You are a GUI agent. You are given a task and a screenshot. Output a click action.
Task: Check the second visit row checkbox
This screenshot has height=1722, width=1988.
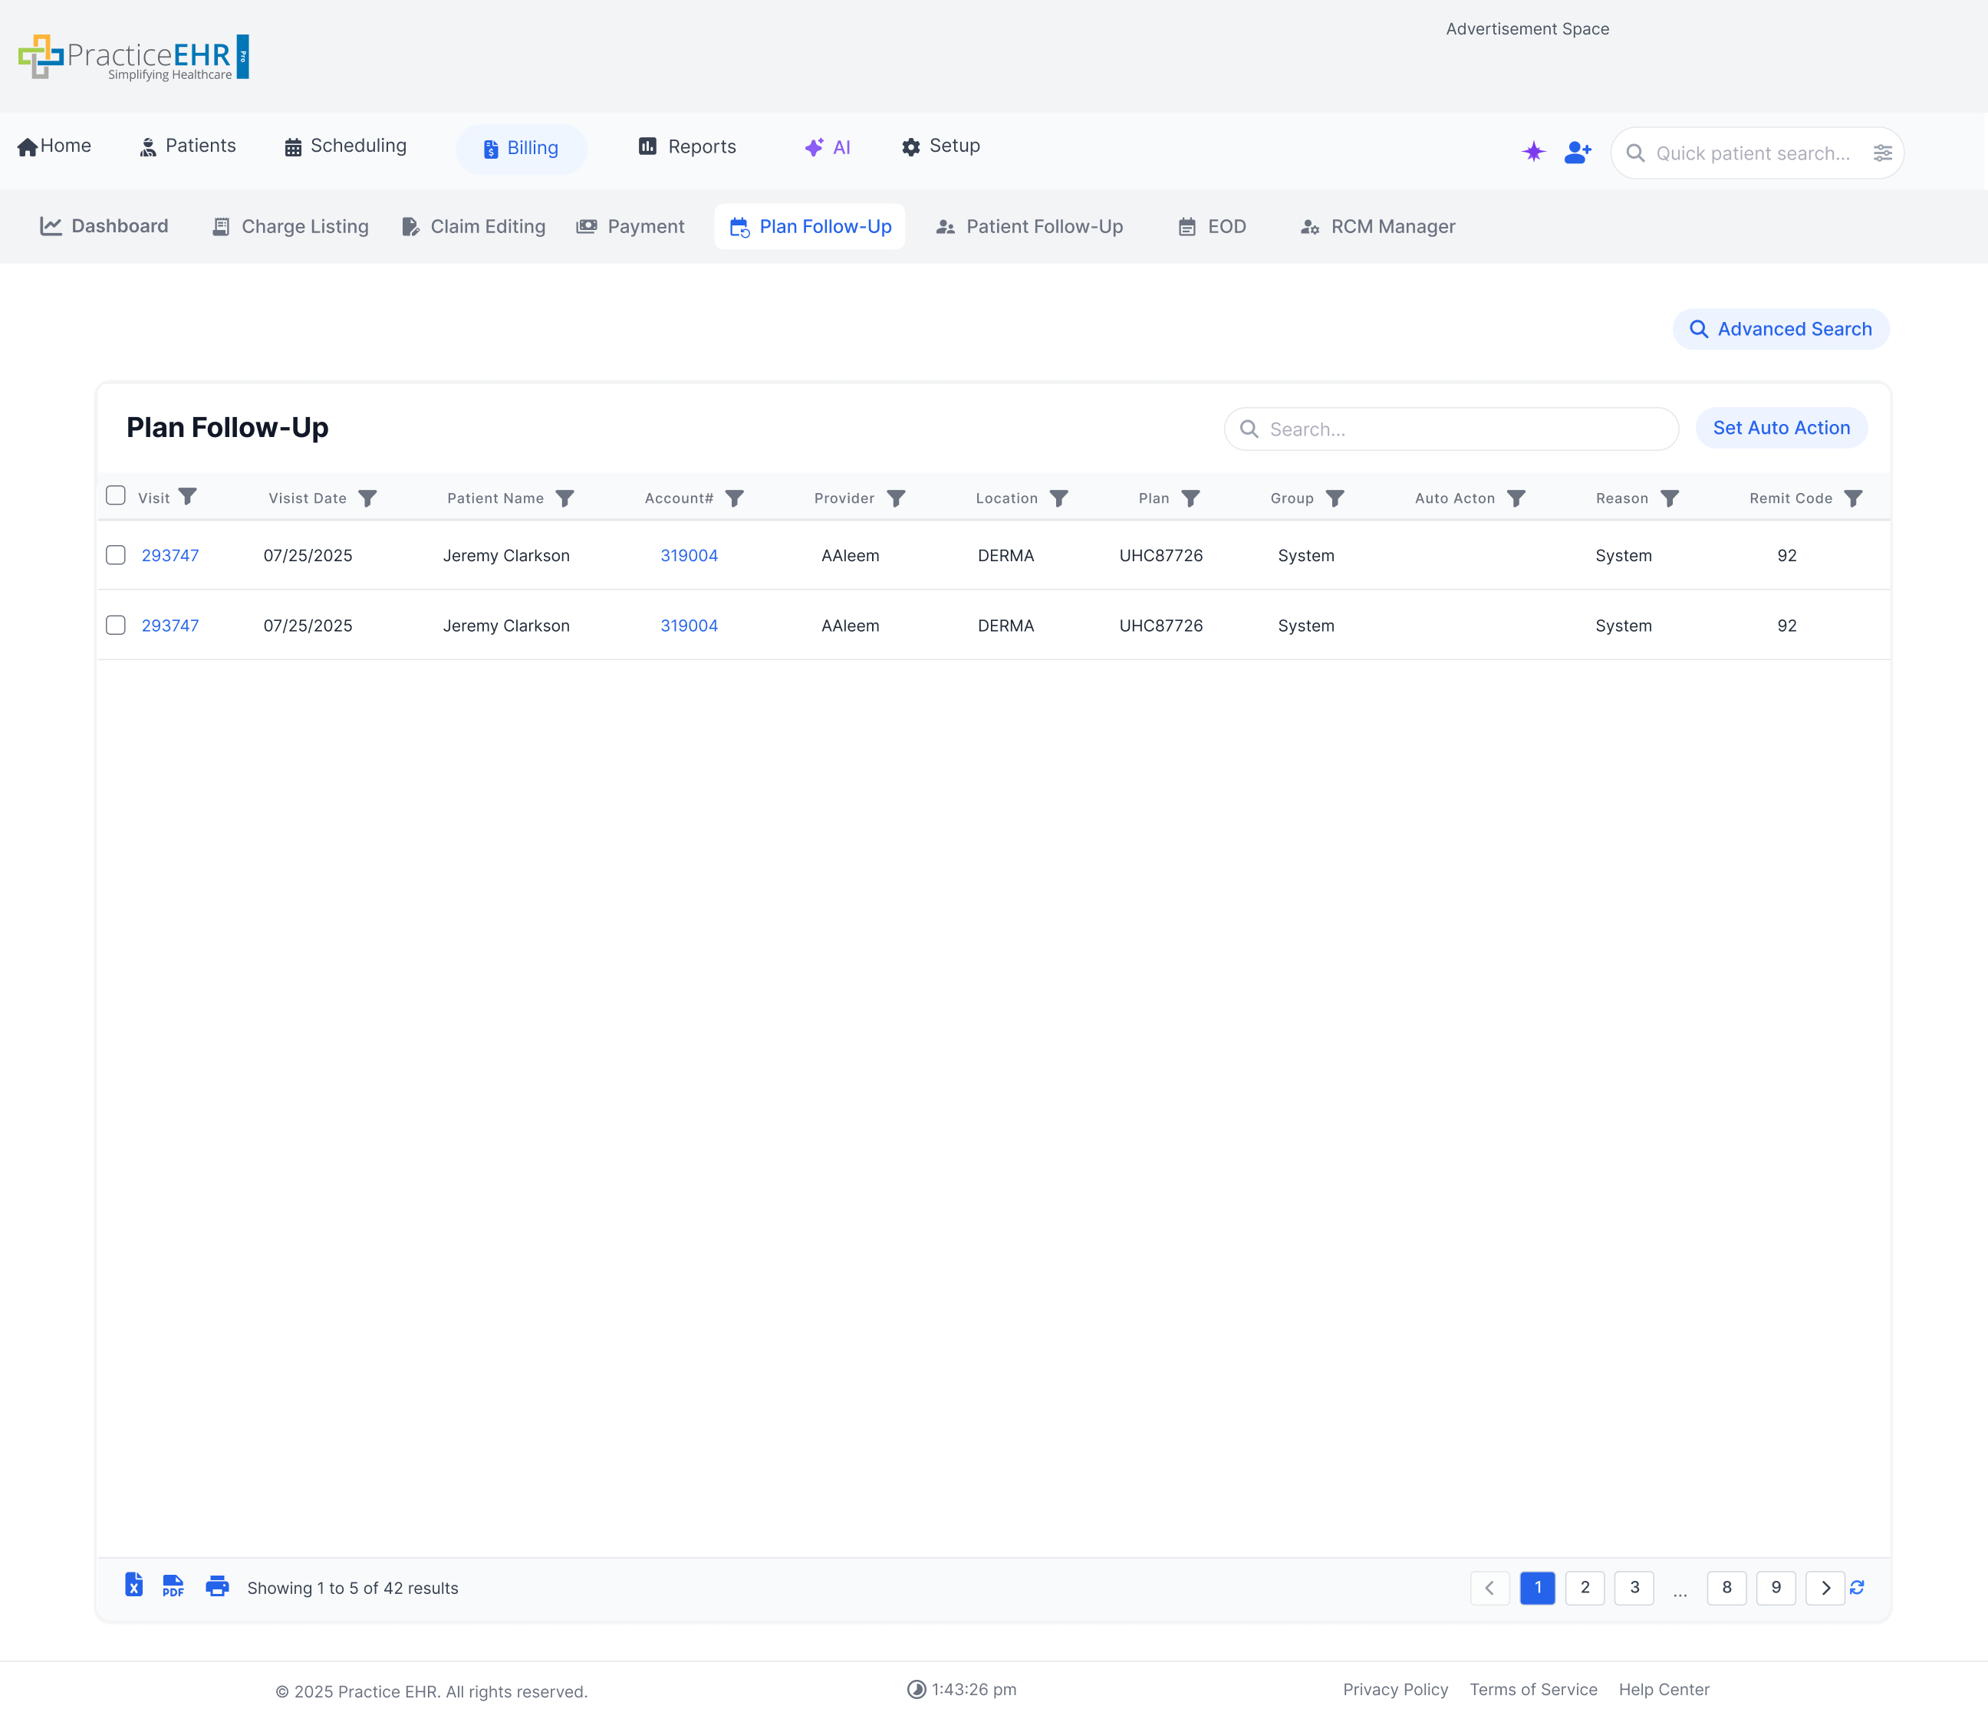[115, 625]
